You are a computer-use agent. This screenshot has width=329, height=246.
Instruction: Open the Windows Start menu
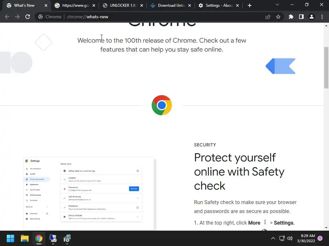[10, 238]
